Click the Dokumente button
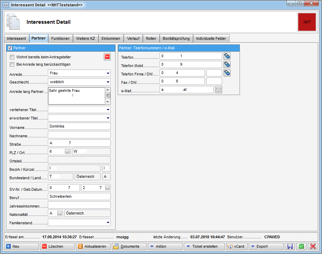322x254 pixels. pyautogui.click(x=129, y=246)
